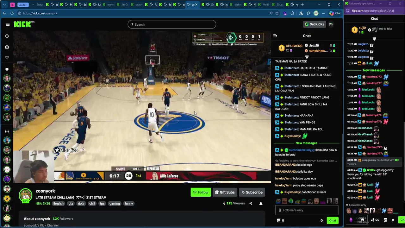
Task: Mute the 'La' tab speaker icon
Action: 95,4
